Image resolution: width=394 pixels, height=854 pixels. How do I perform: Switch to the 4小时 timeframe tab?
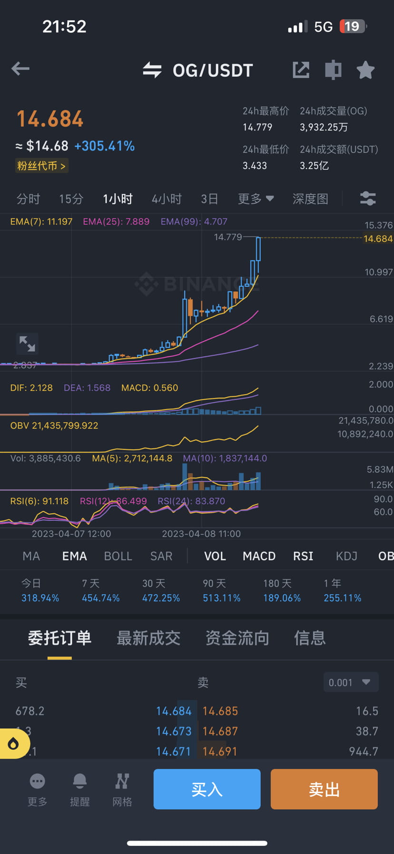167,199
